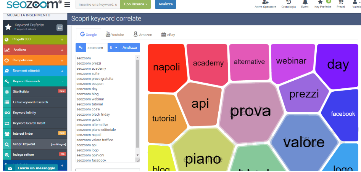Click the envelope icon in Lascia un messaggio
This screenshot has height=172, width=361.
point(10,168)
